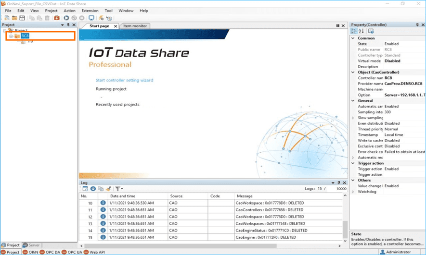Click the Web API status bar indicator
Screen dimensions: 426x255
94,252
